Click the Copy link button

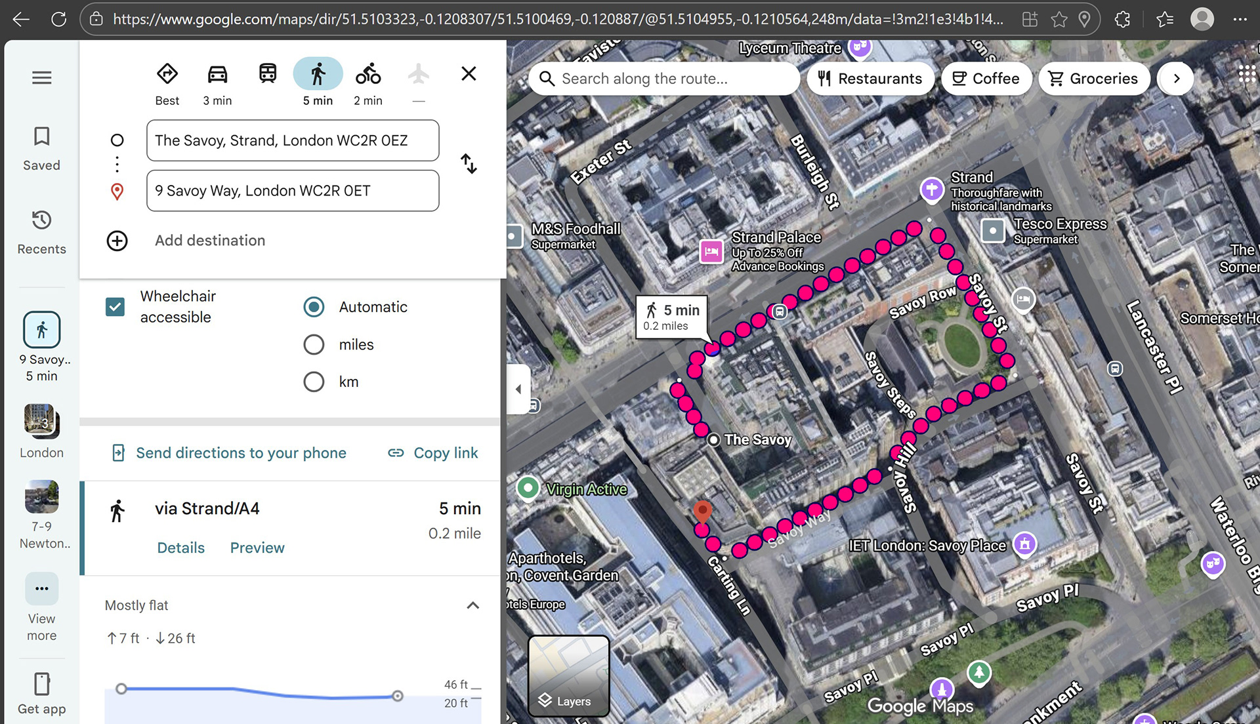pos(433,453)
